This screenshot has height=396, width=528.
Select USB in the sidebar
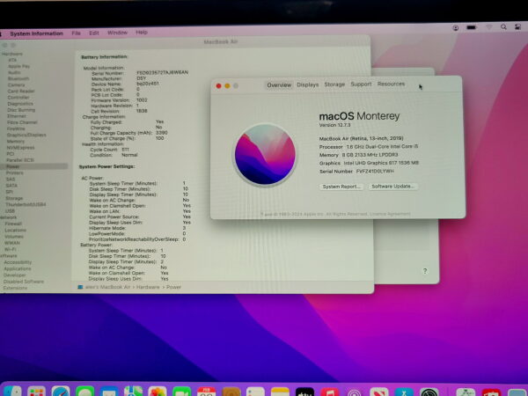coord(10,211)
